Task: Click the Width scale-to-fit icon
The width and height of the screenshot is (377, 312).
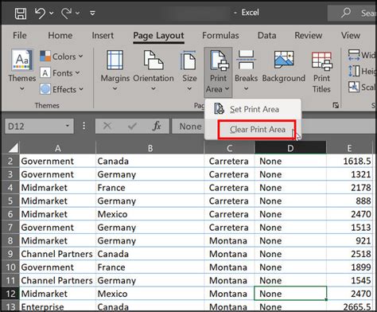Action: 354,55
